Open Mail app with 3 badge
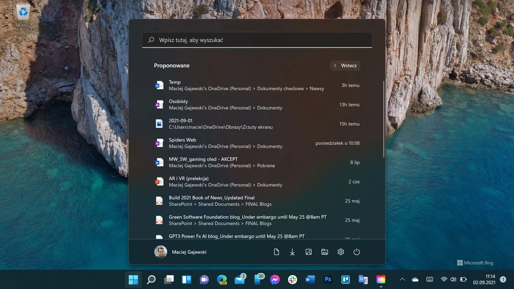 pyautogui.click(x=240, y=279)
